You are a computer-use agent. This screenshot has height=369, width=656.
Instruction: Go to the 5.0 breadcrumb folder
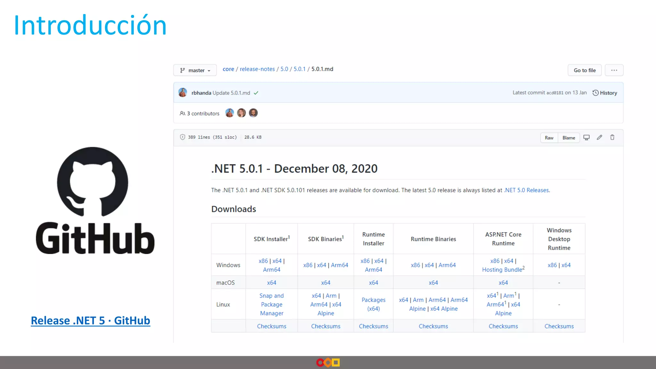[x=284, y=69]
